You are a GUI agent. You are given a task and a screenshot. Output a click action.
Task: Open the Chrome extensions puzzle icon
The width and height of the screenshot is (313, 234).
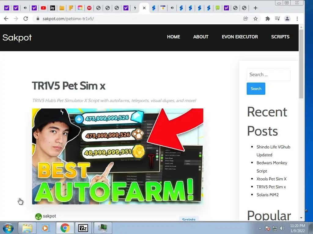point(268,19)
